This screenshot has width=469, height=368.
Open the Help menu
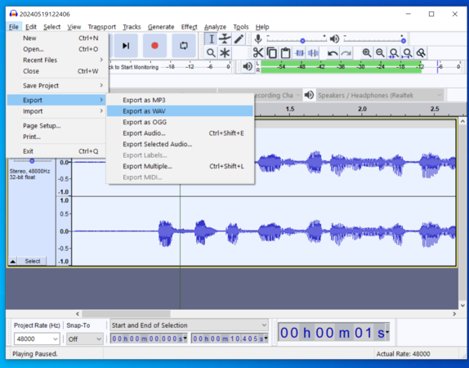tap(262, 27)
